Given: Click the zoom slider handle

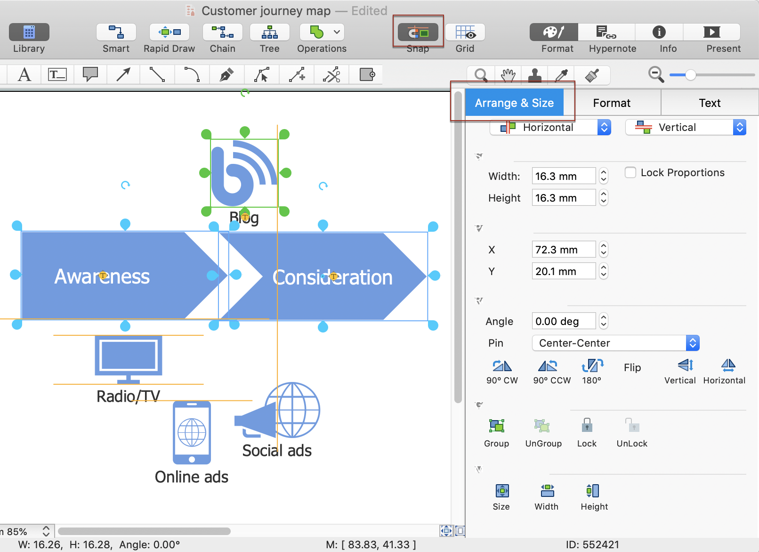Looking at the screenshot, I should point(690,75).
